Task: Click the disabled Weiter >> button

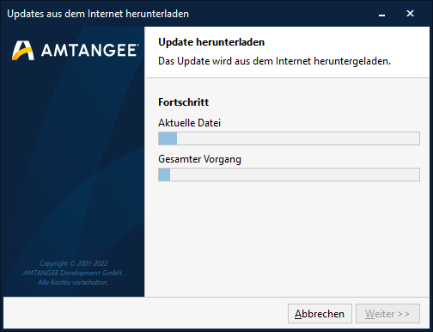Action: point(387,314)
